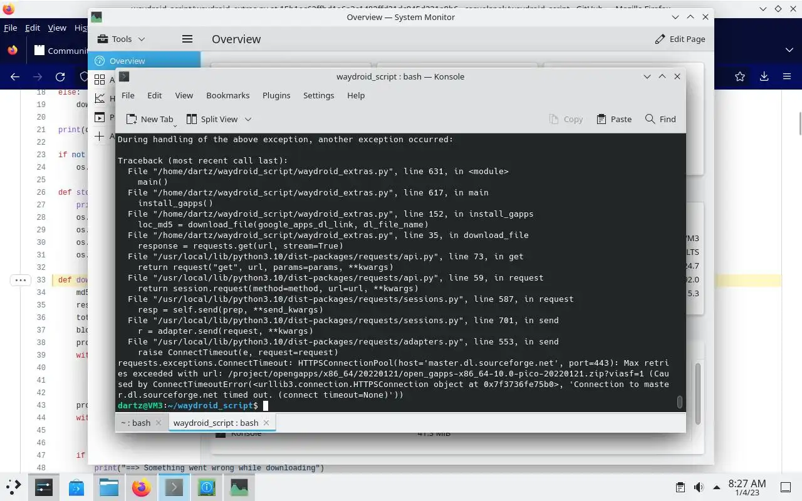This screenshot has height=501, width=802.
Task: Switch to System Monitor from taskbar
Action: pyautogui.click(x=239, y=487)
